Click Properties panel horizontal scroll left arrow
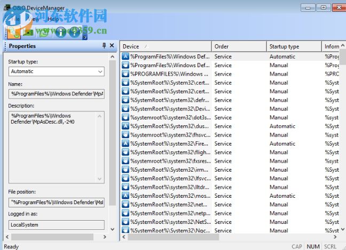Screen dimensions: 346x250 tap(7, 237)
